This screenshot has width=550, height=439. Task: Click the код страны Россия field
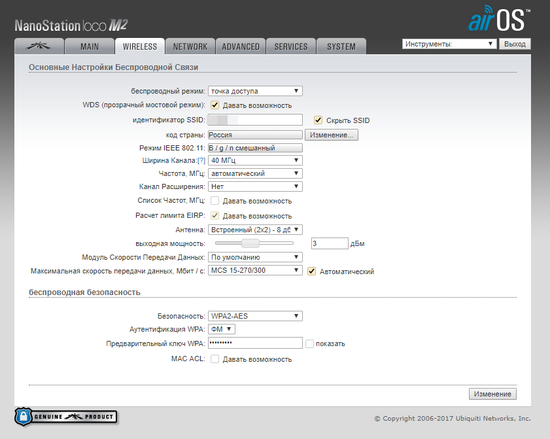[x=255, y=135]
